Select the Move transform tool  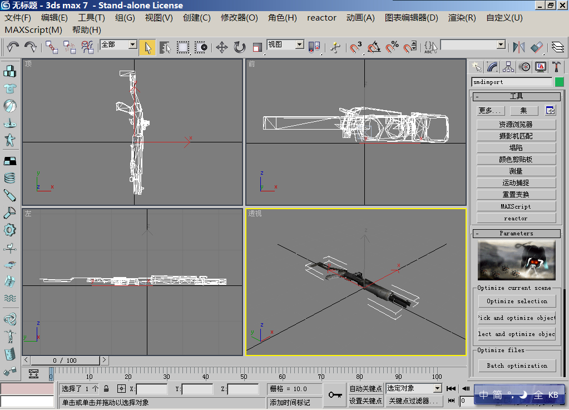(222, 47)
